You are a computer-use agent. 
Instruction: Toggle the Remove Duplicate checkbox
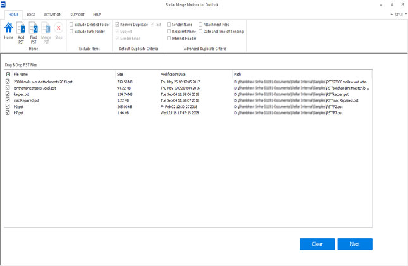(117, 25)
